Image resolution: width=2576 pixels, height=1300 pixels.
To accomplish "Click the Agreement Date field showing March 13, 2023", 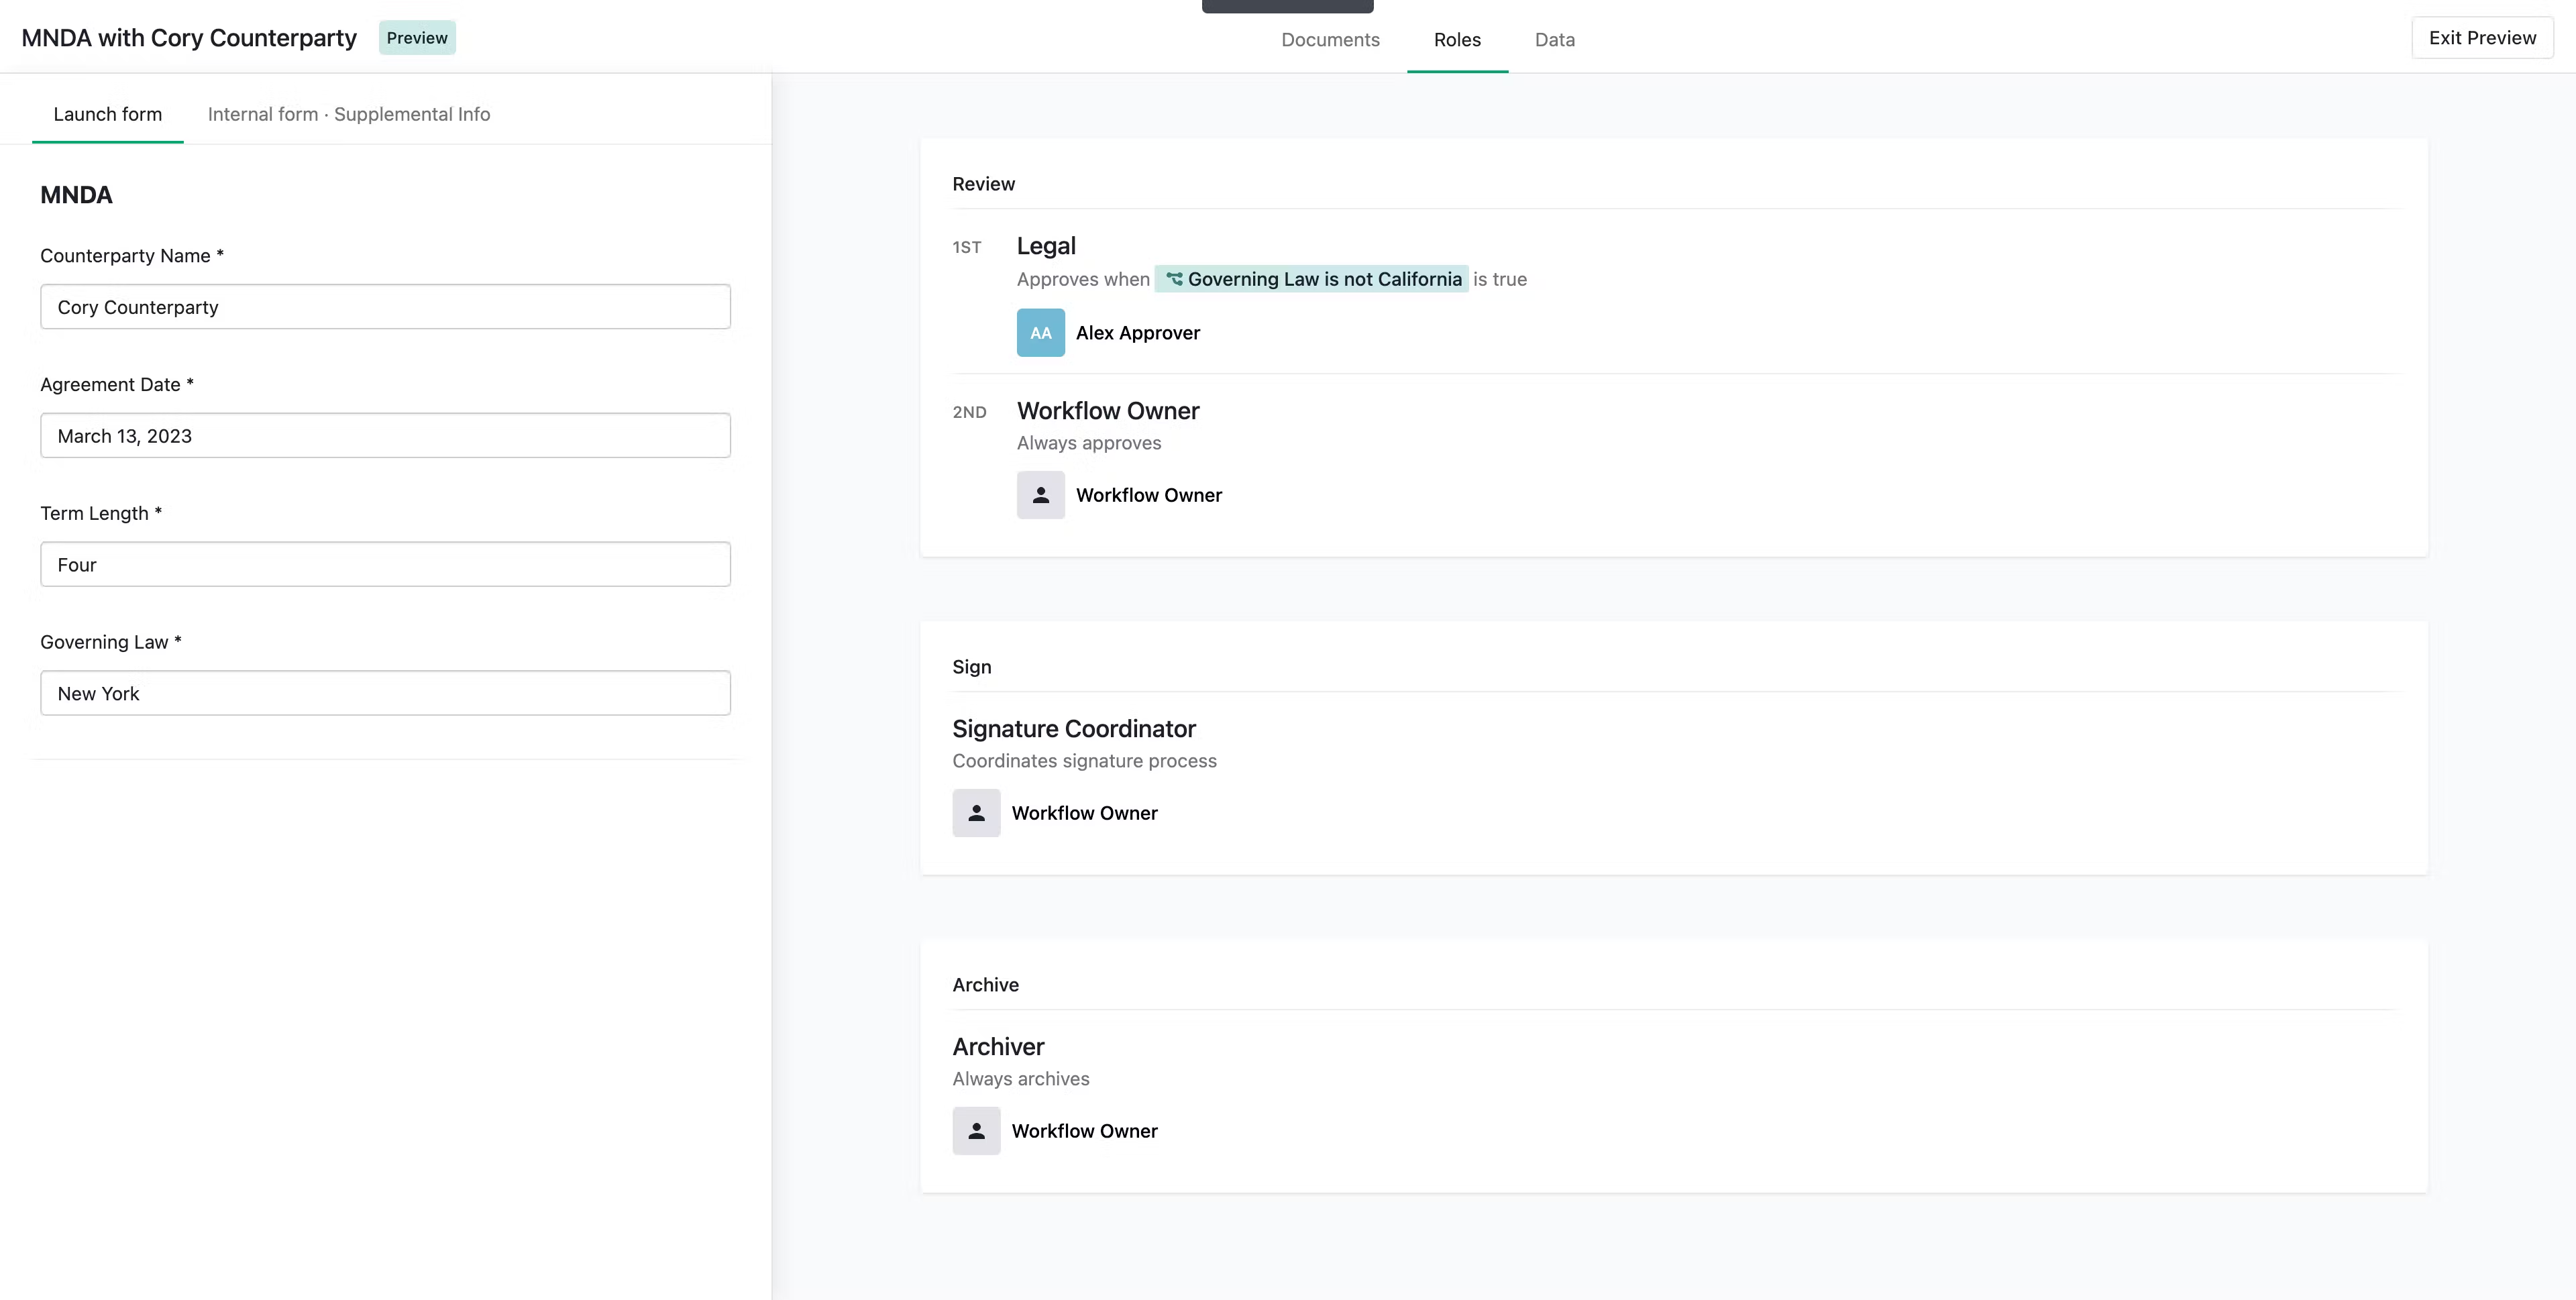I will point(385,436).
